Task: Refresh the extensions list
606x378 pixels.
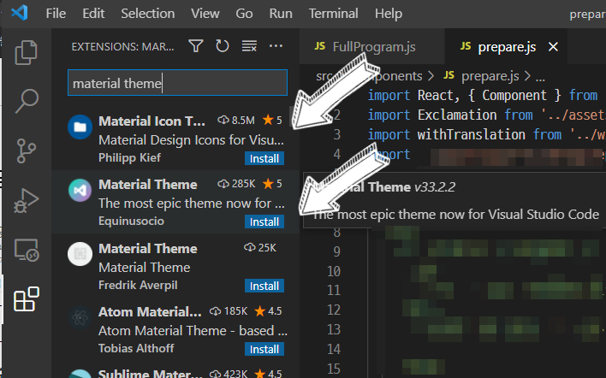Action: coord(223,46)
